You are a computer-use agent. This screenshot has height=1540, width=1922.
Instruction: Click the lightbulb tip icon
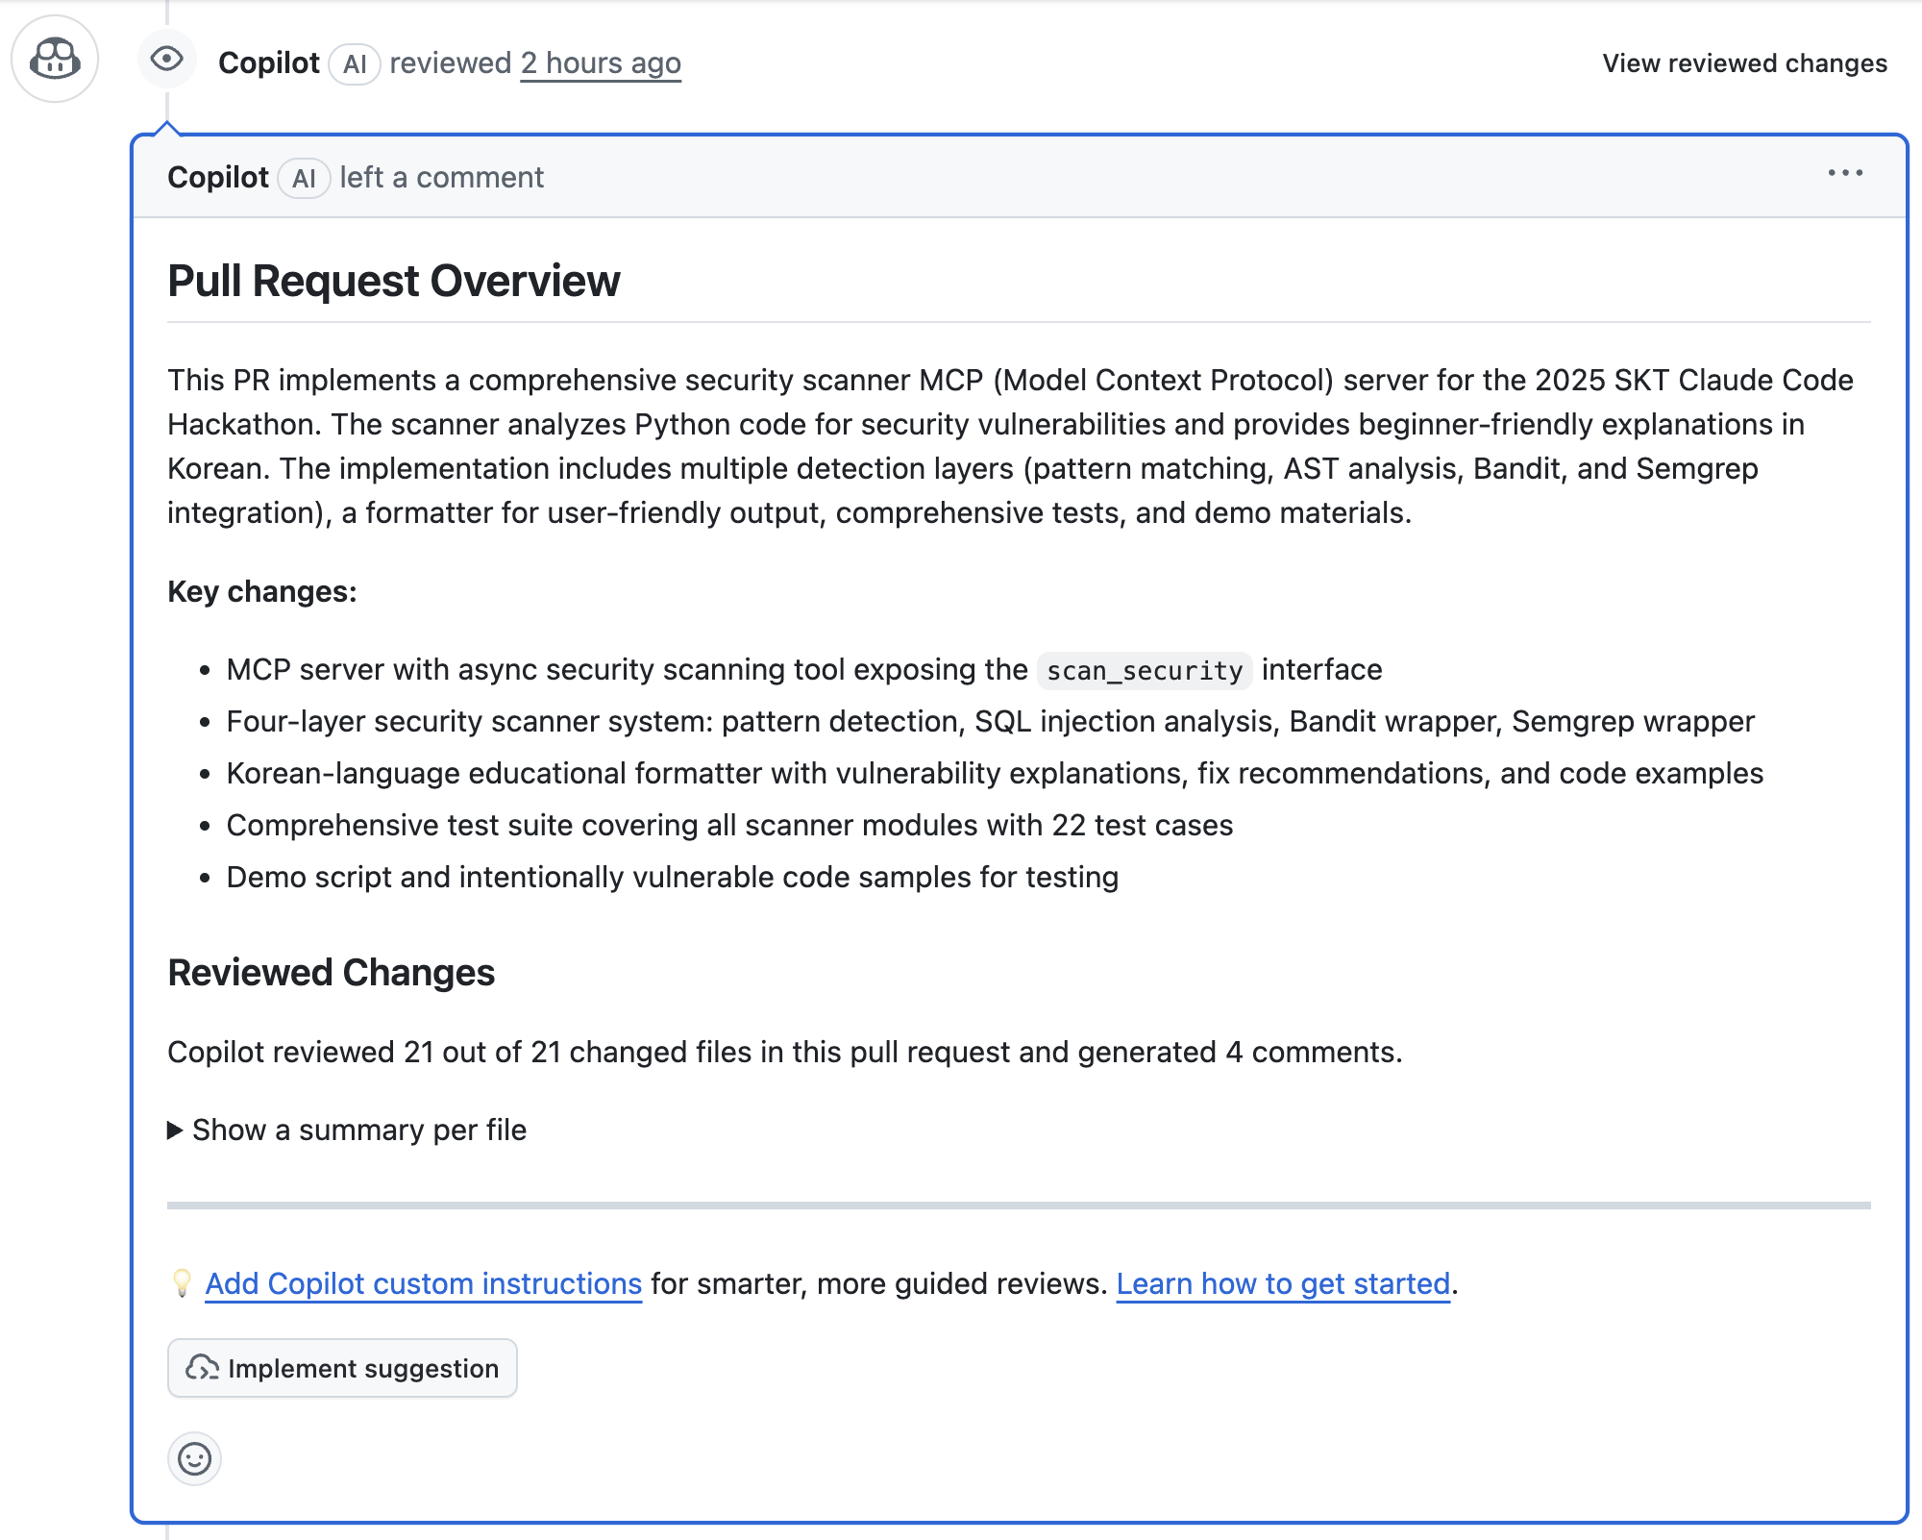[182, 1283]
